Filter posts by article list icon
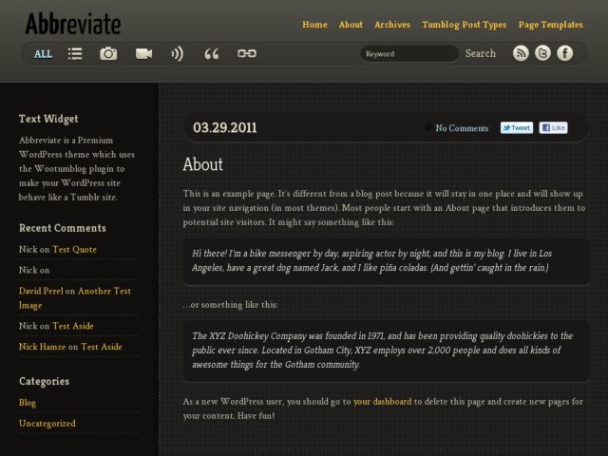The width and height of the screenshot is (608, 456). 75,53
